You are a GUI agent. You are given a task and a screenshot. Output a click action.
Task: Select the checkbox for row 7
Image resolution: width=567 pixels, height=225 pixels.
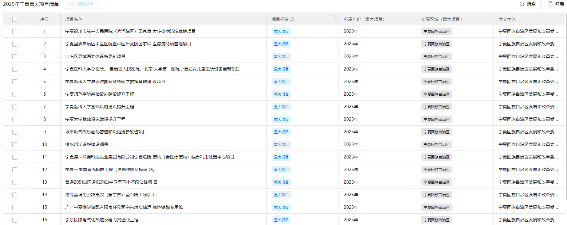[x=15, y=107]
